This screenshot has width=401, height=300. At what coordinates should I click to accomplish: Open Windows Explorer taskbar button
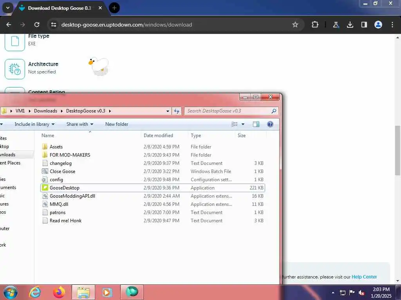83,292
